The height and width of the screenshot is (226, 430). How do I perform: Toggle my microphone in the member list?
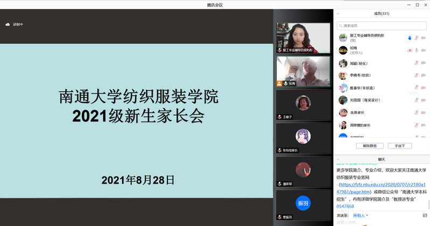[416, 38]
